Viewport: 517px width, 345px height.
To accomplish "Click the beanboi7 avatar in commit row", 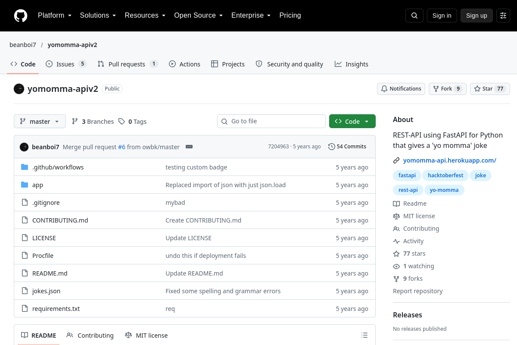I will (24, 147).
